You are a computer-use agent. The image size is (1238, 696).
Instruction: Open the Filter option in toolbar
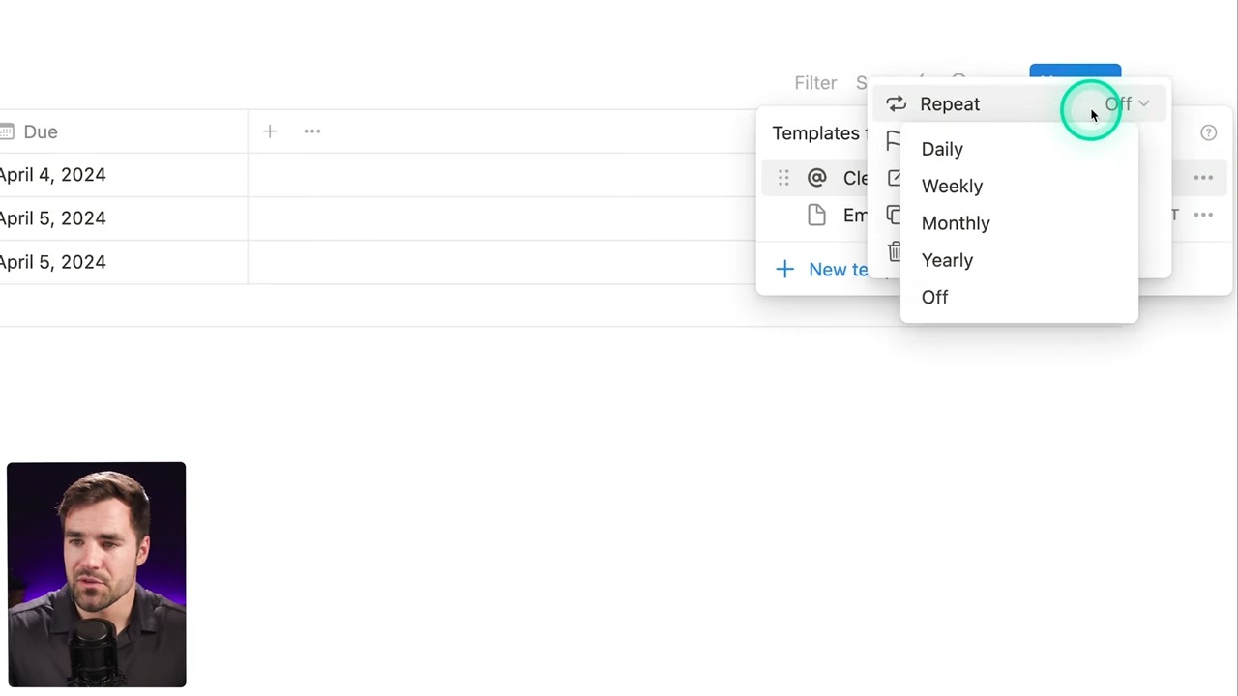(x=815, y=83)
